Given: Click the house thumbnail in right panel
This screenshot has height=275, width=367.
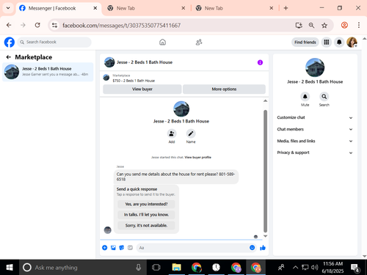Looking at the screenshot, I should (x=315, y=67).
